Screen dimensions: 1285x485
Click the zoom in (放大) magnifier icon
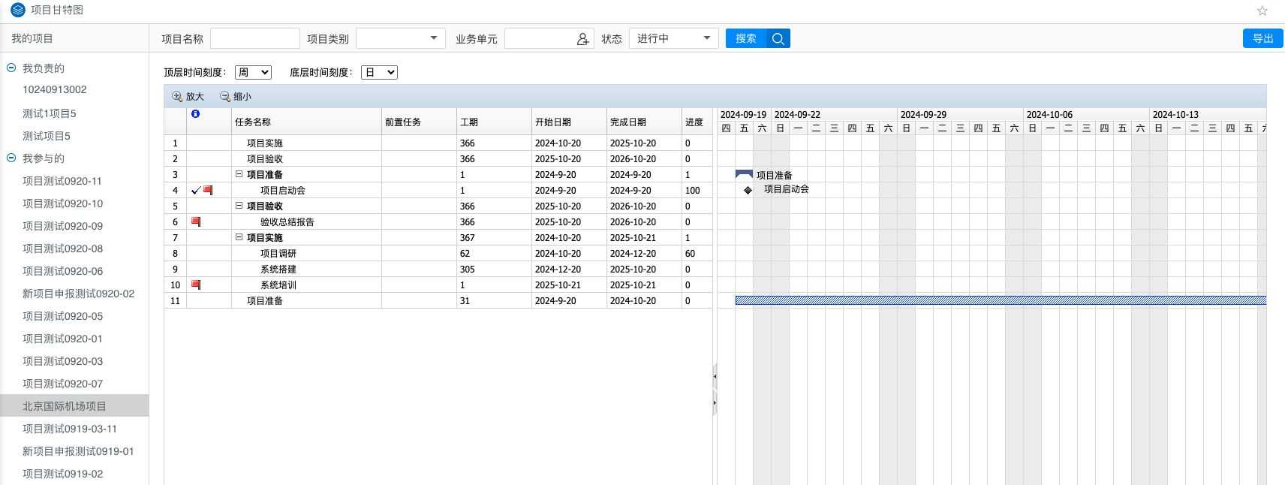(x=177, y=97)
